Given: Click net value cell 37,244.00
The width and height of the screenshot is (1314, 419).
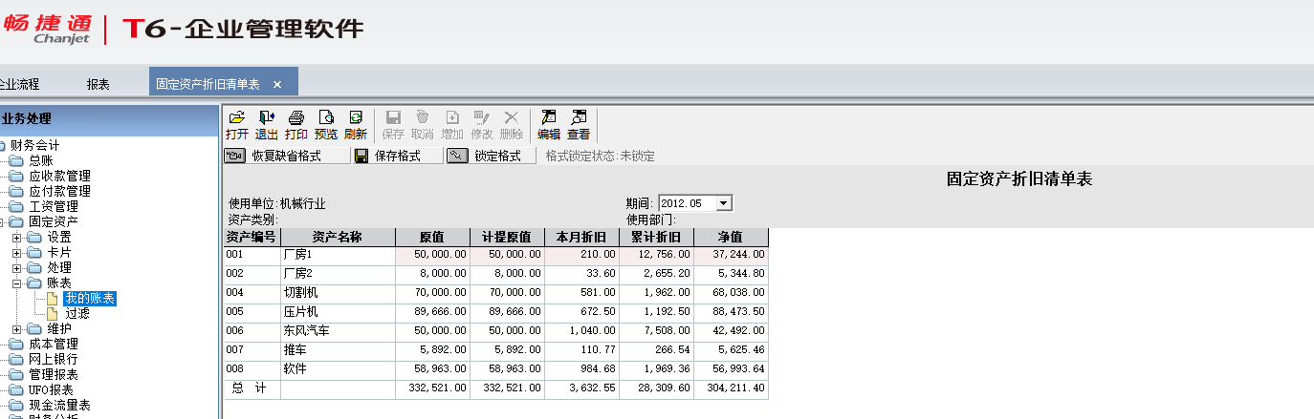Looking at the screenshot, I should (731, 255).
